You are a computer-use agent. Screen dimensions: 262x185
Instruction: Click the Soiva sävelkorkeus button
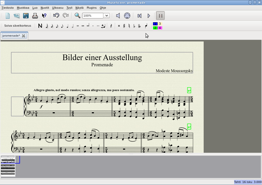tap(18, 26)
